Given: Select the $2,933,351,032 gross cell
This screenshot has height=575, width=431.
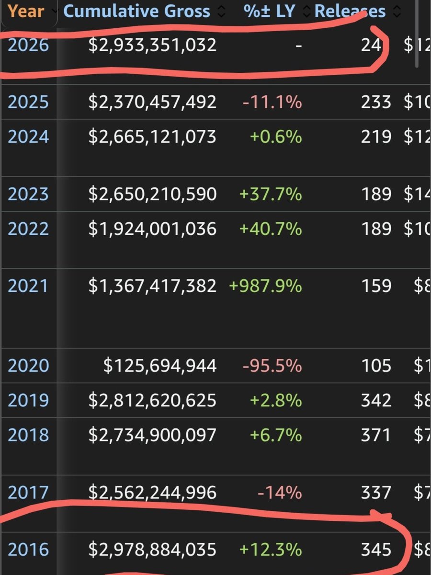Looking at the screenshot, I should tap(152, 45).
